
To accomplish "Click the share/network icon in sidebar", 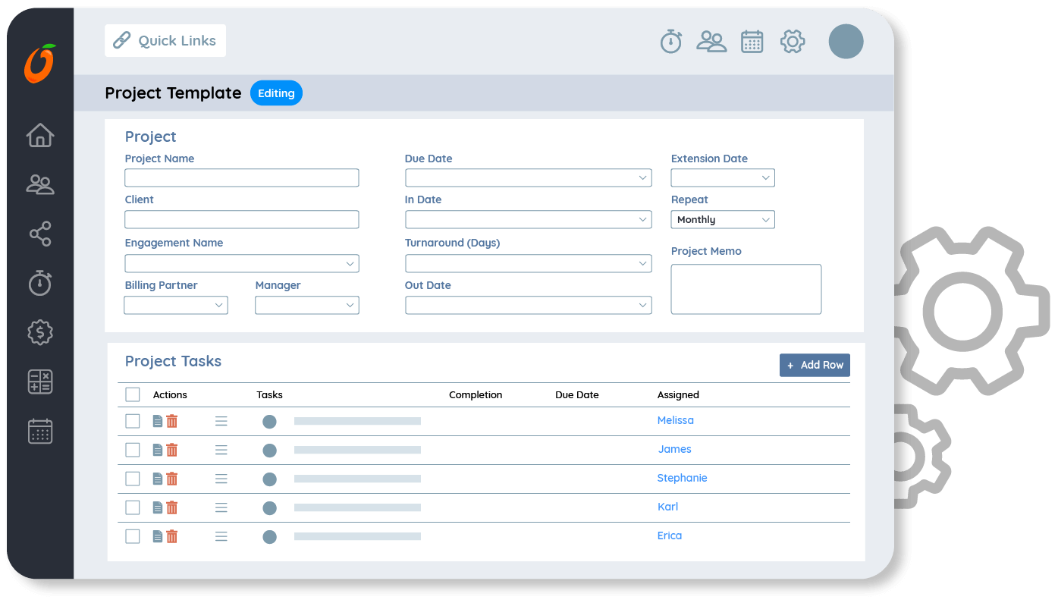I will click(40, 234).
